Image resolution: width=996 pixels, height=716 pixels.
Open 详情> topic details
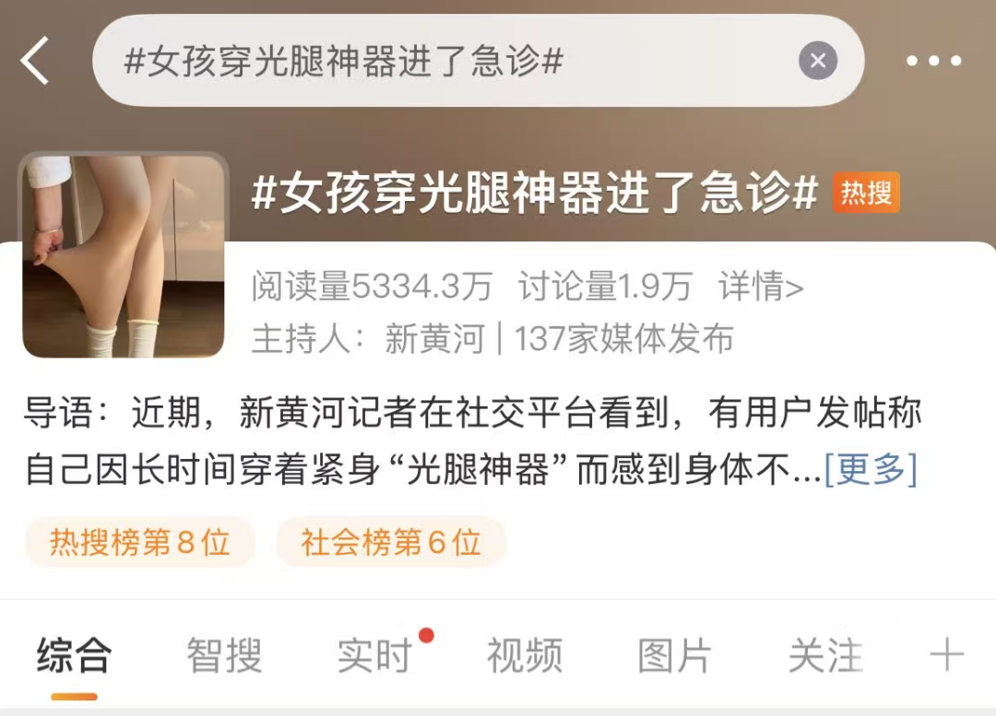tap(761, 287)
